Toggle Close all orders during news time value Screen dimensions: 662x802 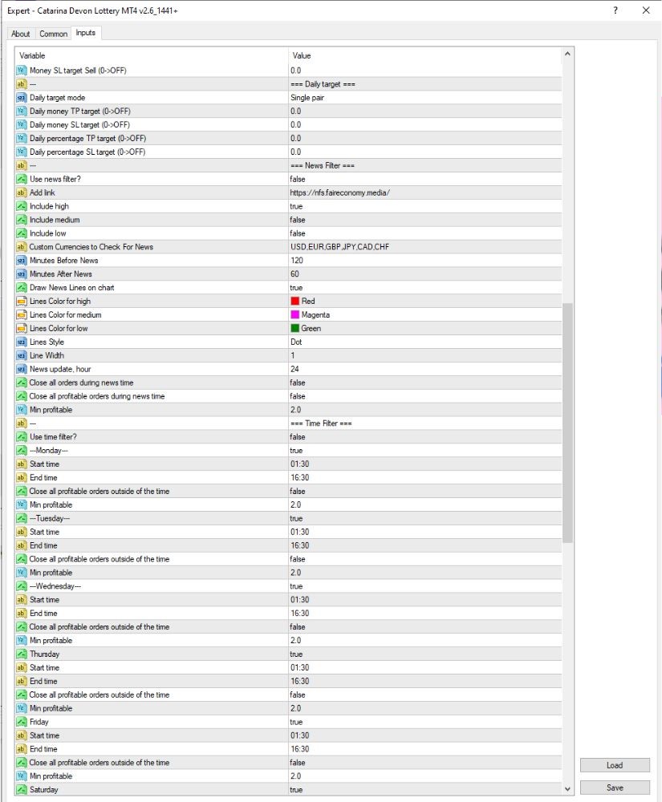click(x=424, y=383)
